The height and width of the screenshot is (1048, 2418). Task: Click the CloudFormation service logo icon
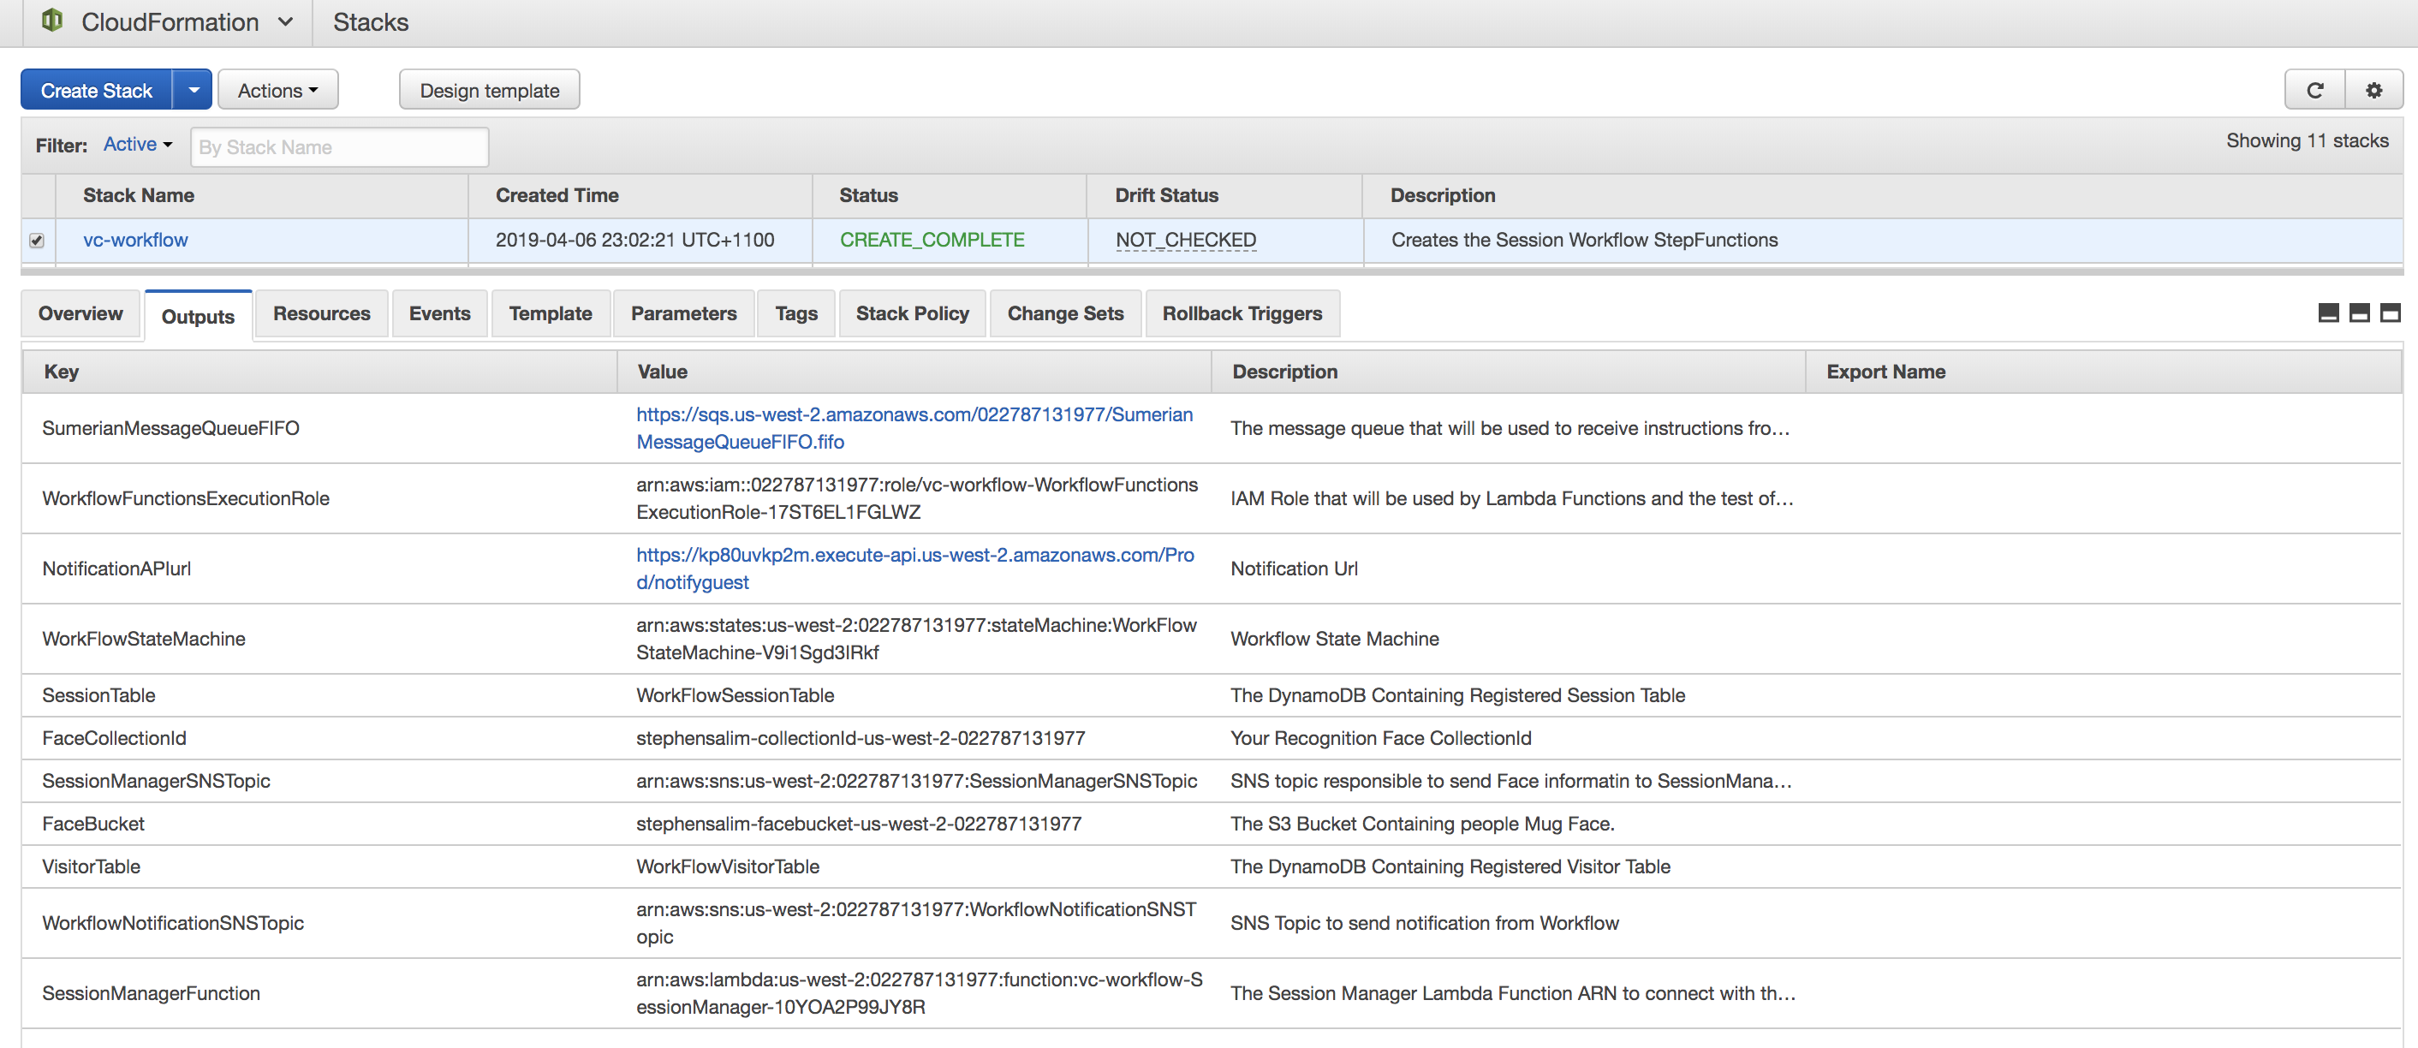[52, 21]
